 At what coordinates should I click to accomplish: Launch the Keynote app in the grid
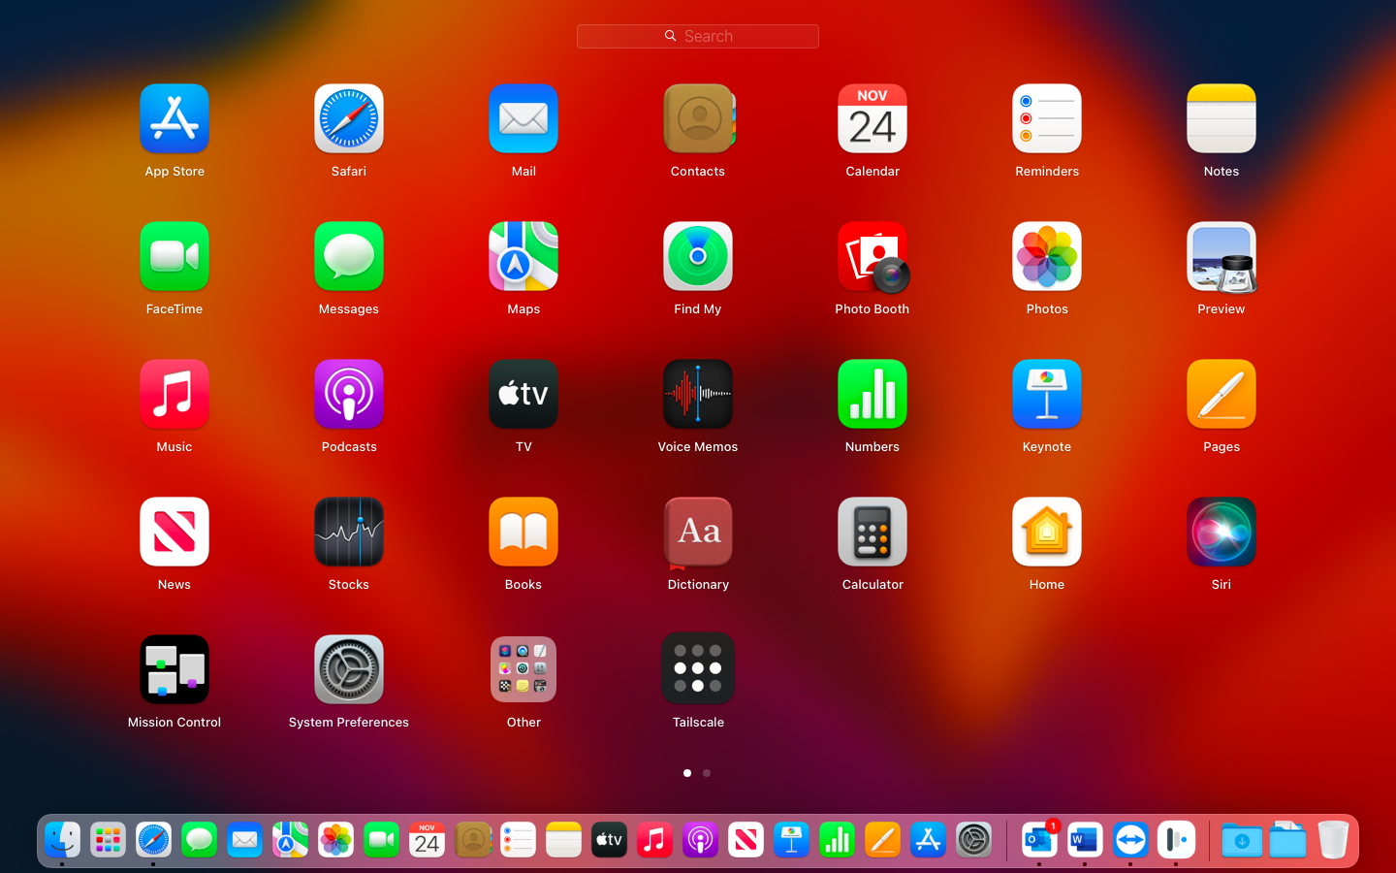1046,395
